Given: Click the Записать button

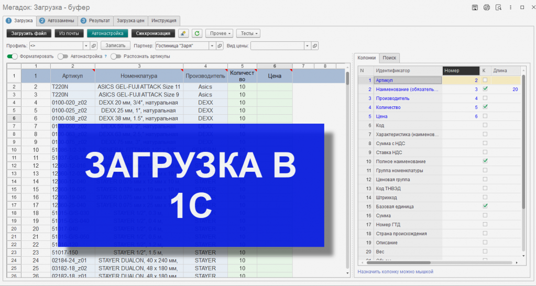Looking at the screenshot, I should pos(116,45).
